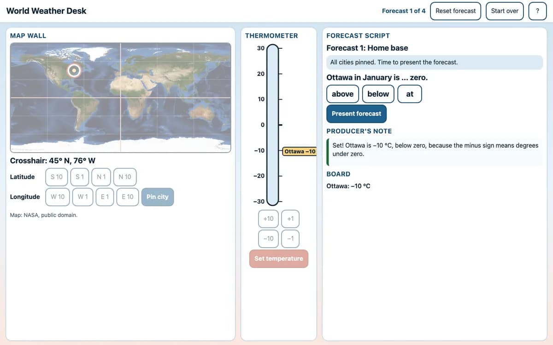Screen dimensions: 553x345
Task: Click the question mark help button
Action: pyautogui.click(x=537, y=11)
